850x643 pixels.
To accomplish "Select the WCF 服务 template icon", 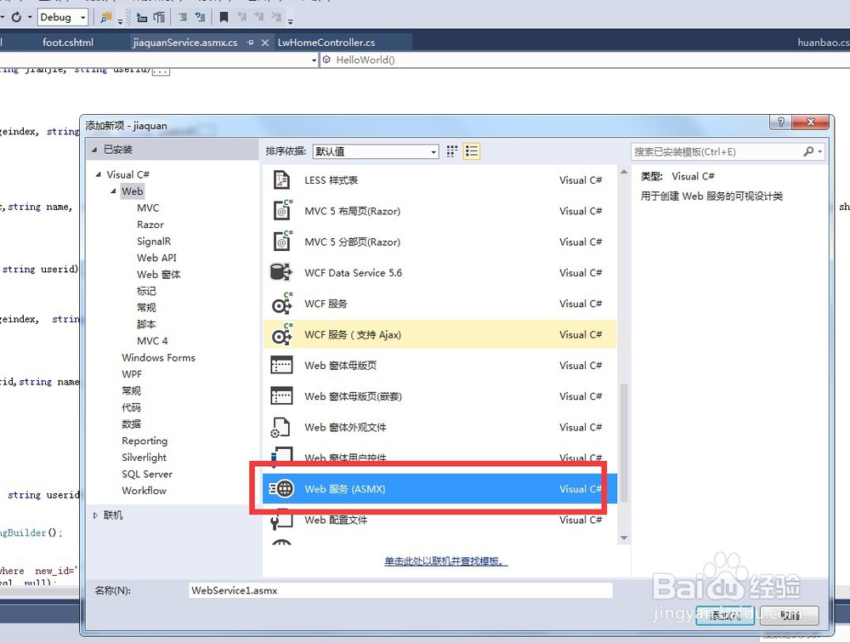I will tap(282, 304).
